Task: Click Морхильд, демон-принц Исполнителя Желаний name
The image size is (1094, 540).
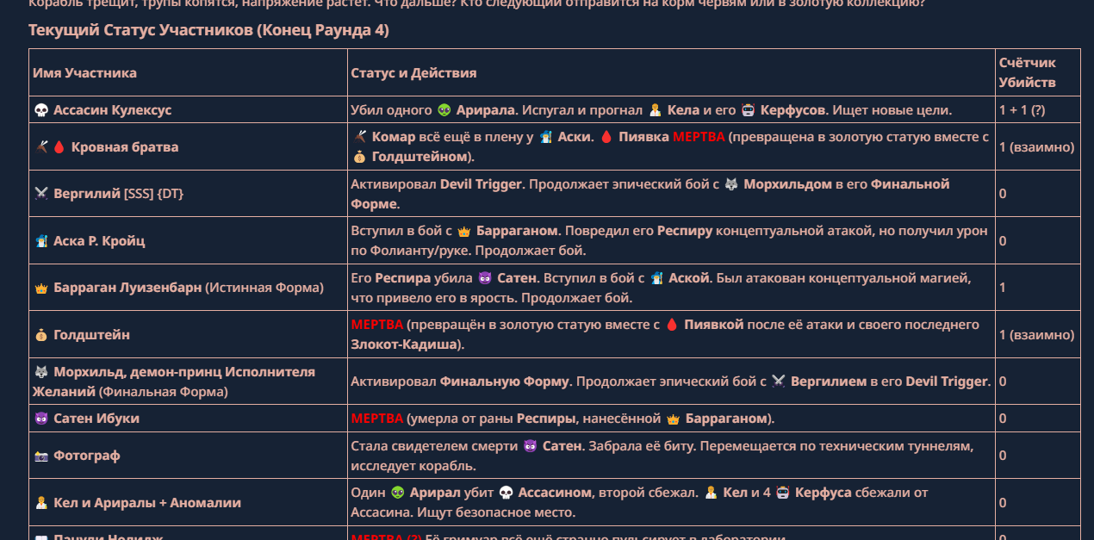Action: (x=174, y=382)
